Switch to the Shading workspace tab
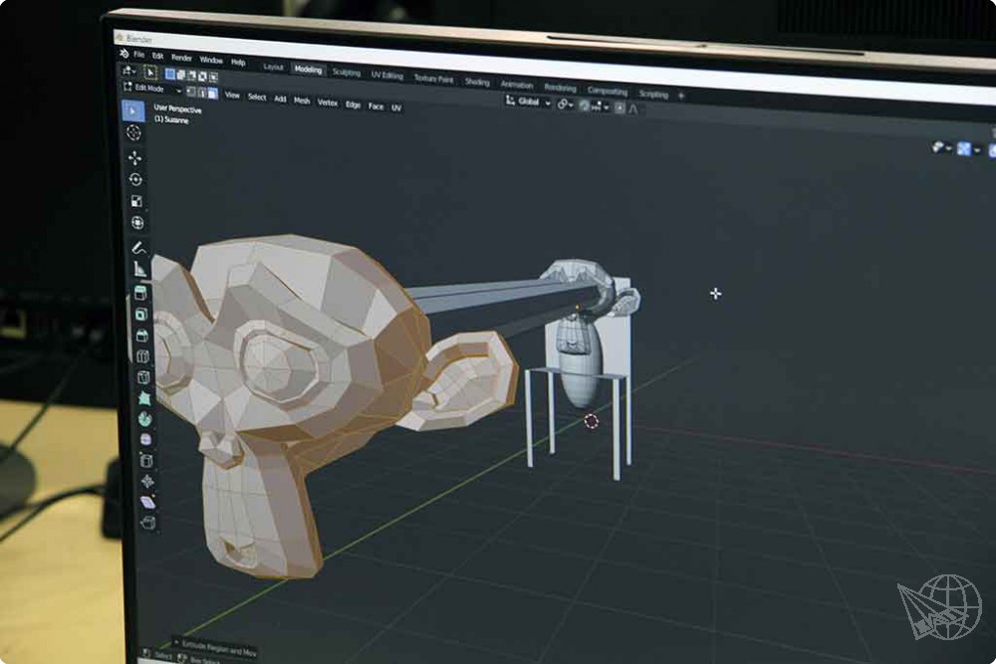996x664 pixels. click(477, 82)
